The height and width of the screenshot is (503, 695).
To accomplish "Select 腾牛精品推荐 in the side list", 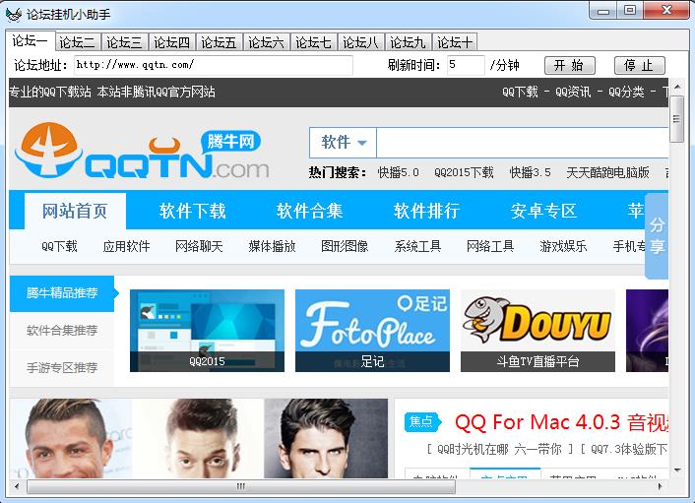I will pos(62,293).
